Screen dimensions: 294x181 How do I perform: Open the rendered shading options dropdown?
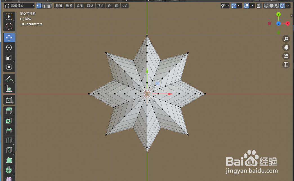(287, 5)
